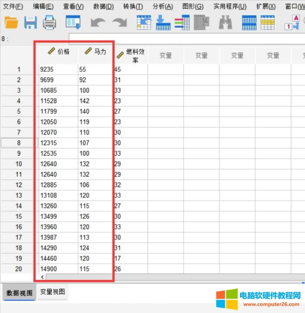Viewport: 305px width, 313px height.
Task: Select horsepower cell 107
Action: [96, 143]
